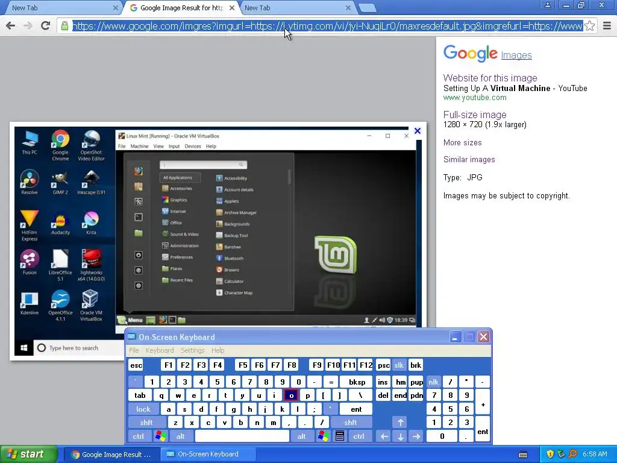
Task: Go back using the browser back arrow
Action: coord(11,26)
